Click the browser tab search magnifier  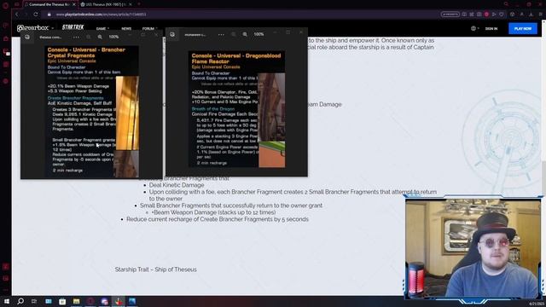point(506,4)
